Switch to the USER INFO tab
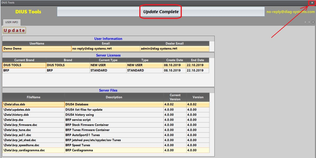316x158 pixels. [x=12, y=22]
